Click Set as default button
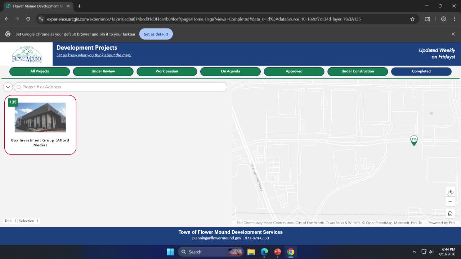 (x=156, y=34)
